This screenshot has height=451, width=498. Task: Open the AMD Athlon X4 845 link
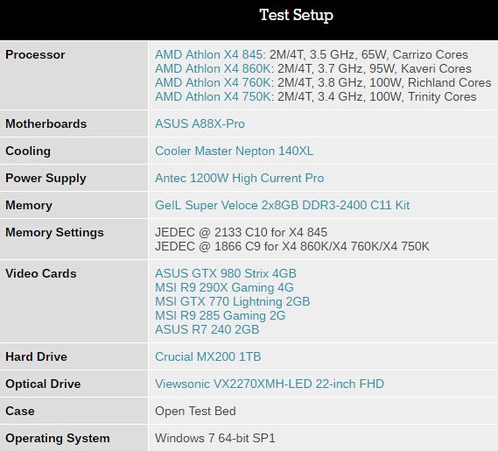[x=208, y=54]
